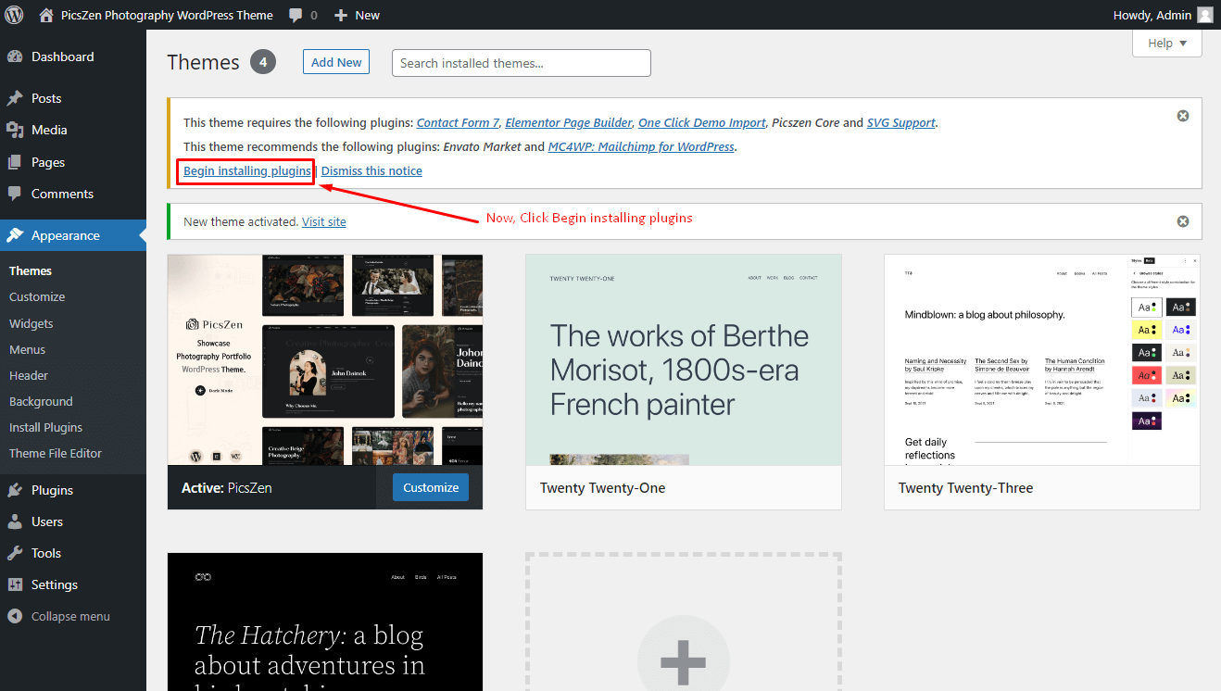The height and width of the screenshot is (691, 1221).
Task: Click the Collapse menu arrow icon
Action: (15, 616)
